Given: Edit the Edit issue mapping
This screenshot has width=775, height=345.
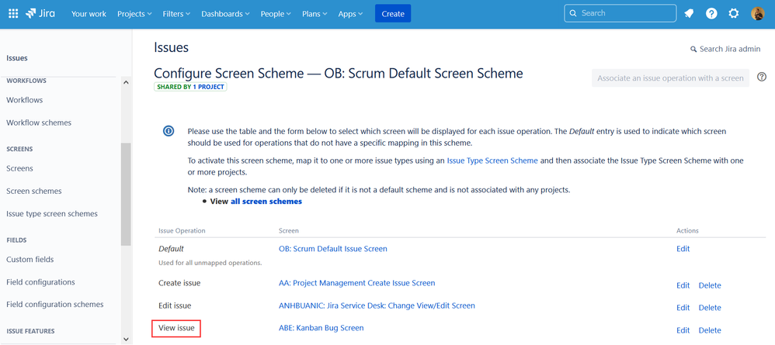Looking at the screenshot, I should [683, 308].
